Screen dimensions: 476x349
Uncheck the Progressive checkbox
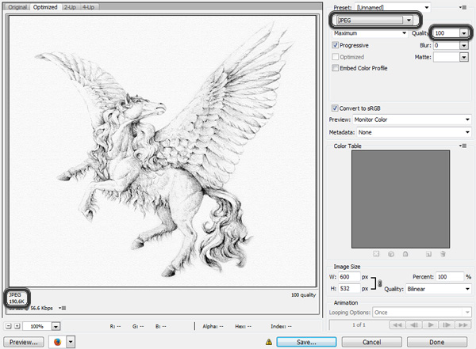335,46
